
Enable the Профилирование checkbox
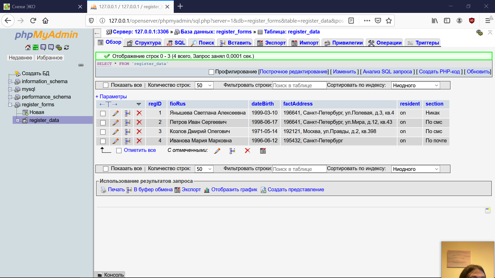point(211,72)
